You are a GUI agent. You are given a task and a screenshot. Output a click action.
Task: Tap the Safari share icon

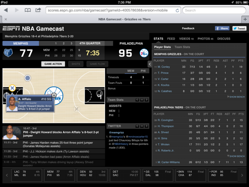pyautogui.click(x=38, y=10)
